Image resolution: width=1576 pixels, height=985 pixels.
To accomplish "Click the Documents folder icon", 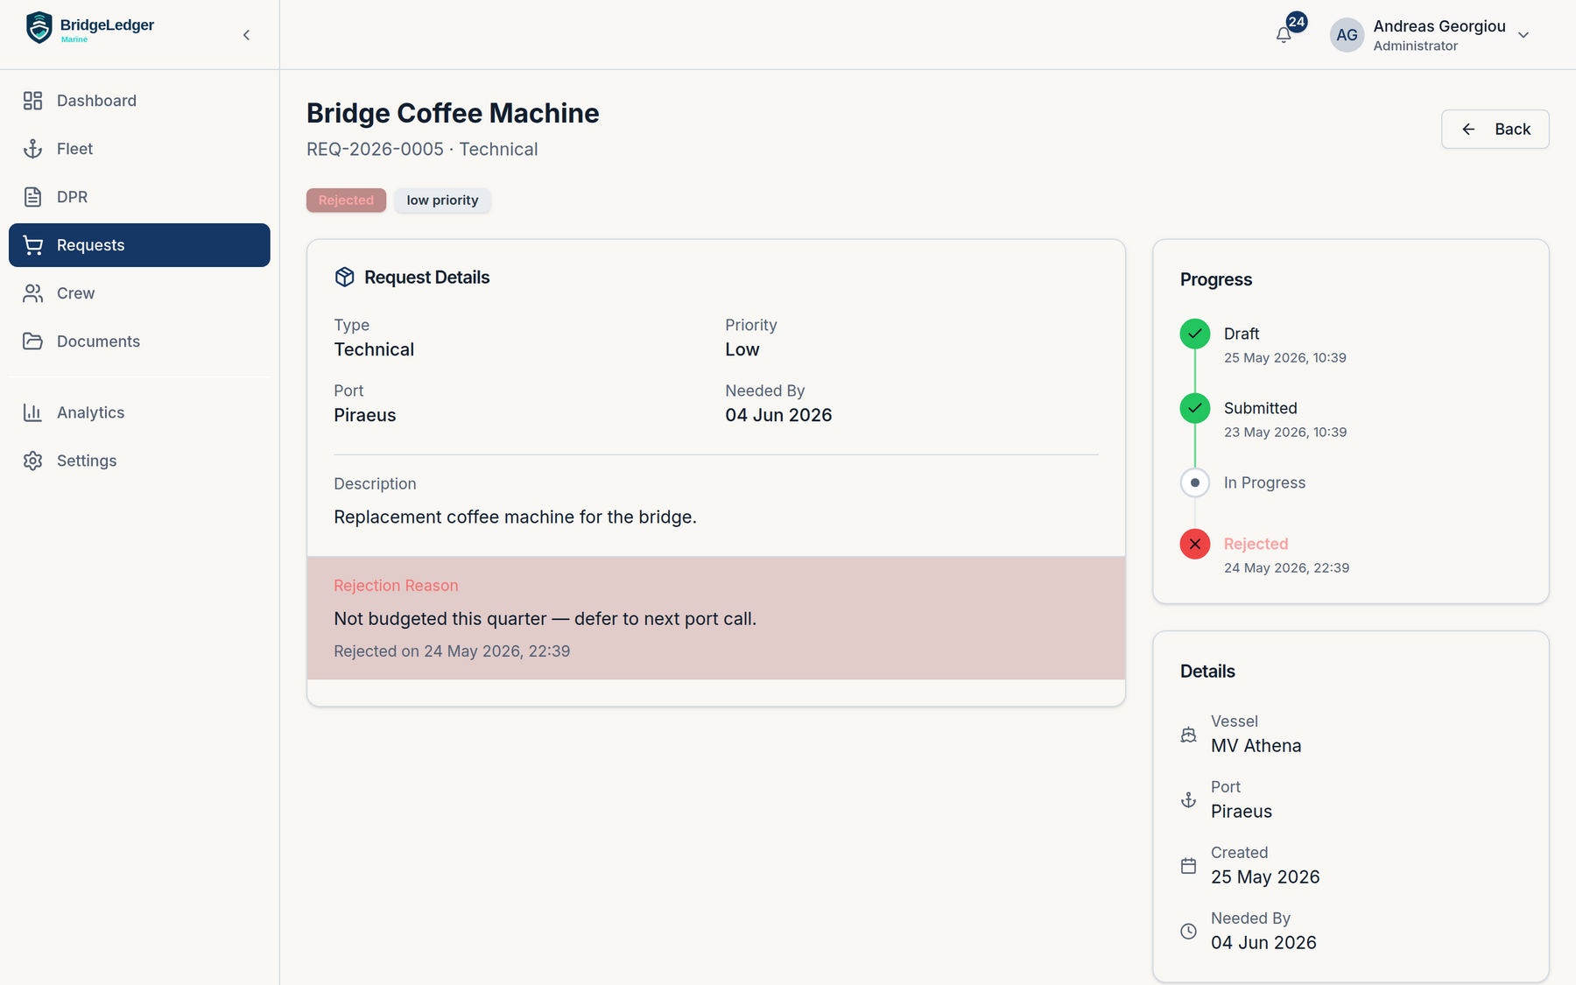I will click(32, 341).
